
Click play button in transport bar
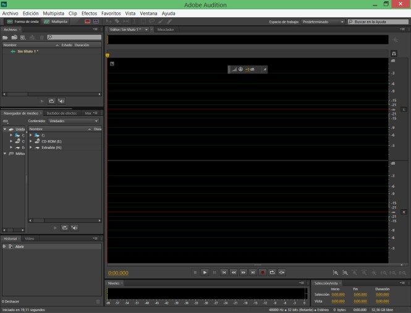(x=205, y=272)
